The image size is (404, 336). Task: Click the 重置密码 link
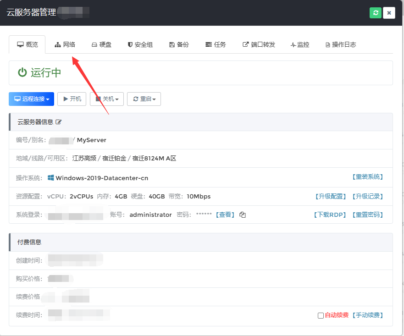coord(368,215)
